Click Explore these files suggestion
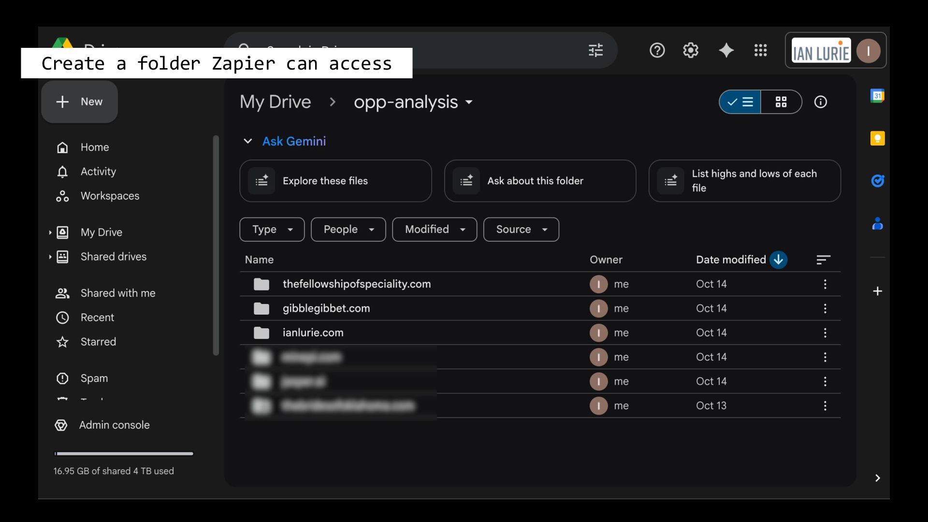 [335, 181]
